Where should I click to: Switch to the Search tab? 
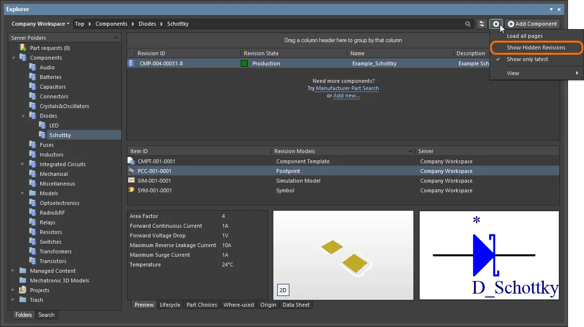pyautogui.click(x=47, y=315)
